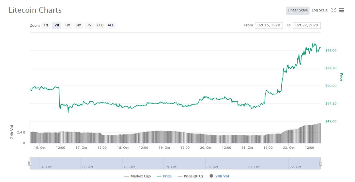355x182 pixels.
Task: Toggle the 24h Vol legend dot
Action: (x=211, y=176)
